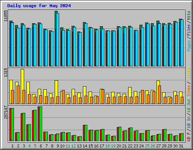Click the 'Visits' legend label

pyautogui.click(x=189, y=74)
